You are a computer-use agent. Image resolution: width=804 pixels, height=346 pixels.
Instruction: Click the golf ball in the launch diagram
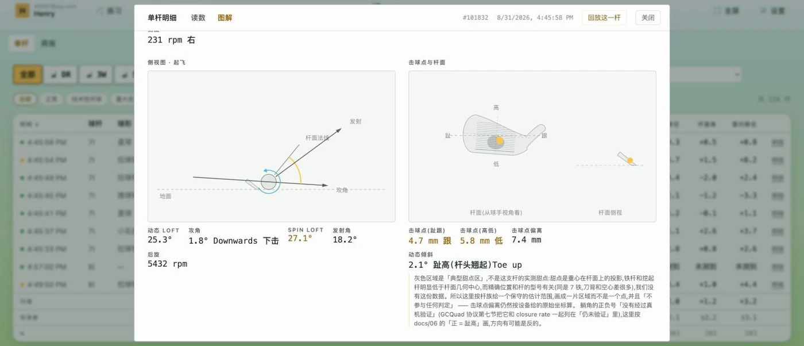coord(268,182)
